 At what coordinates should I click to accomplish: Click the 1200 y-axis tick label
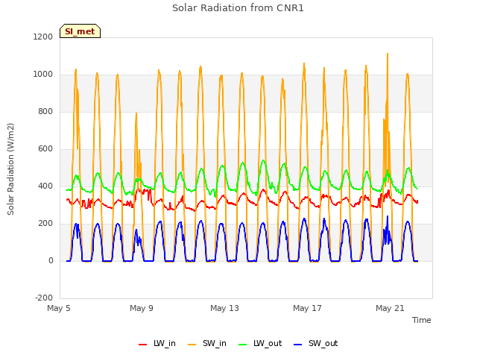(x=43, y=37)
